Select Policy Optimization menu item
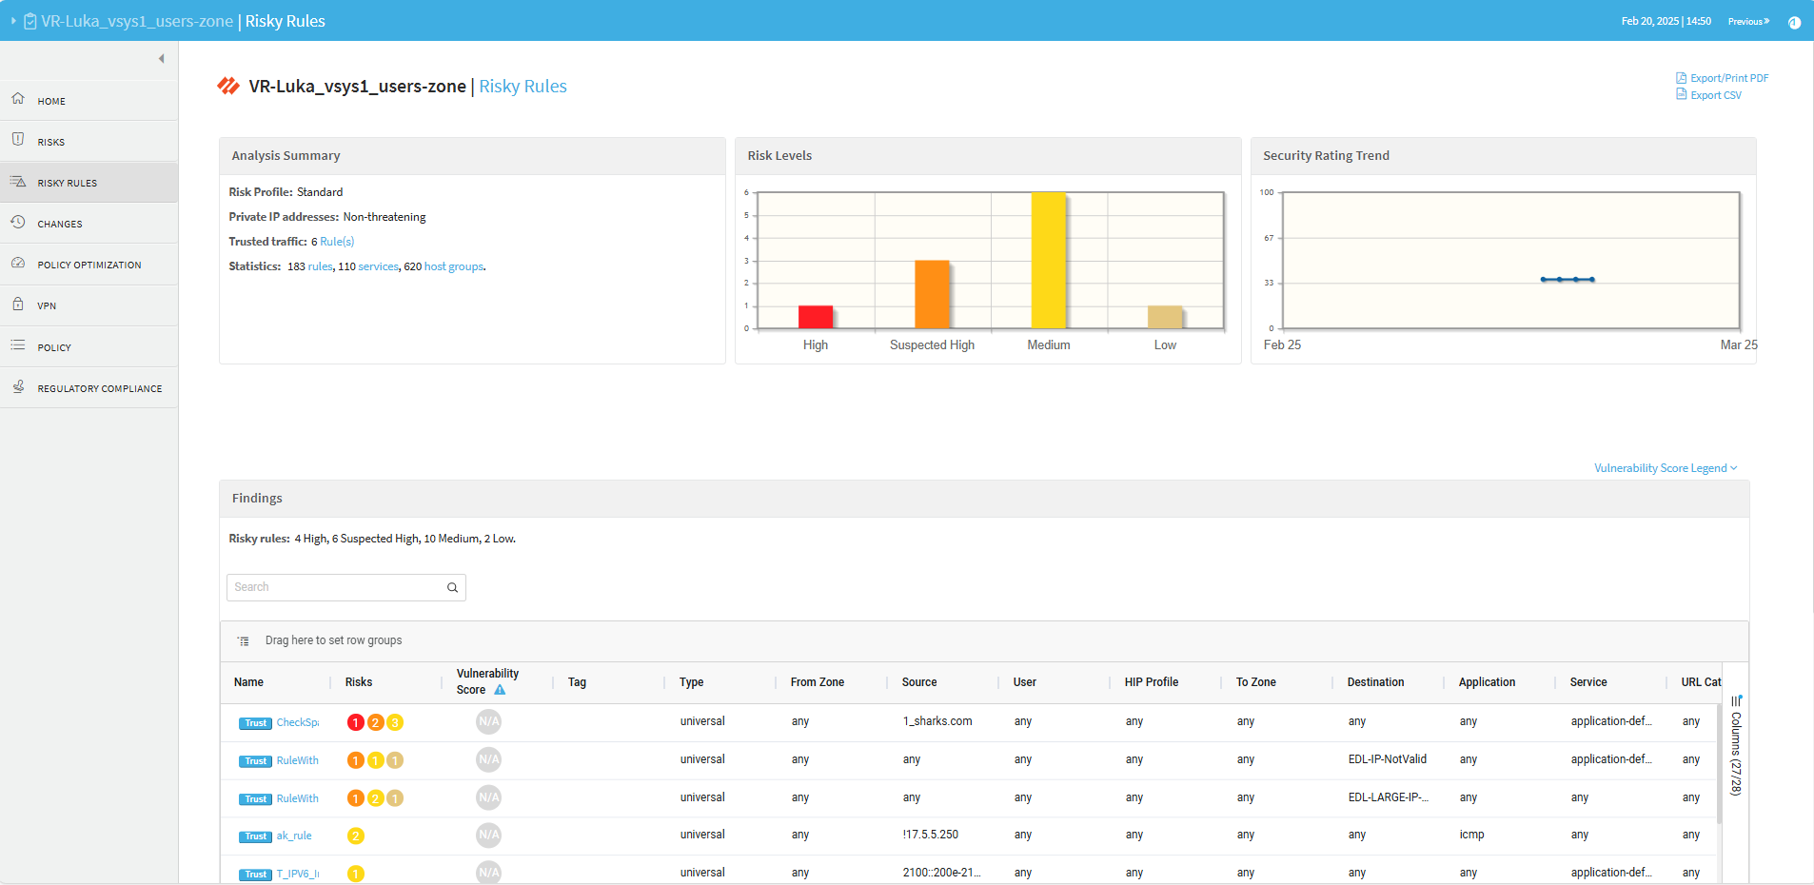 pos(89,265)
